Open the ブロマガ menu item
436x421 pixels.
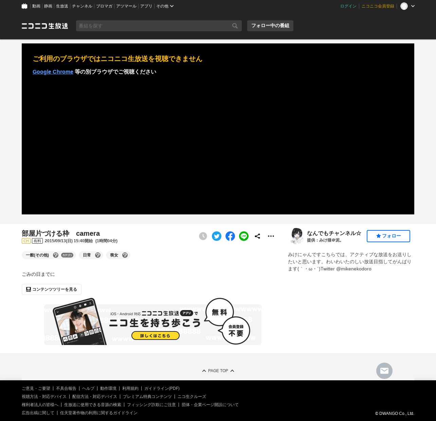[x=104, y=6]
